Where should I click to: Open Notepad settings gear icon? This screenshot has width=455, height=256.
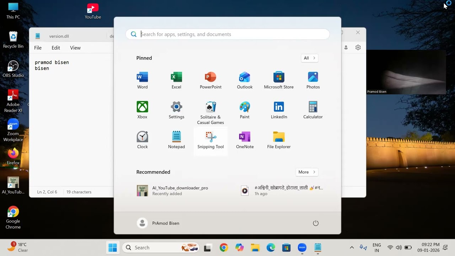[x=358, y=47]
